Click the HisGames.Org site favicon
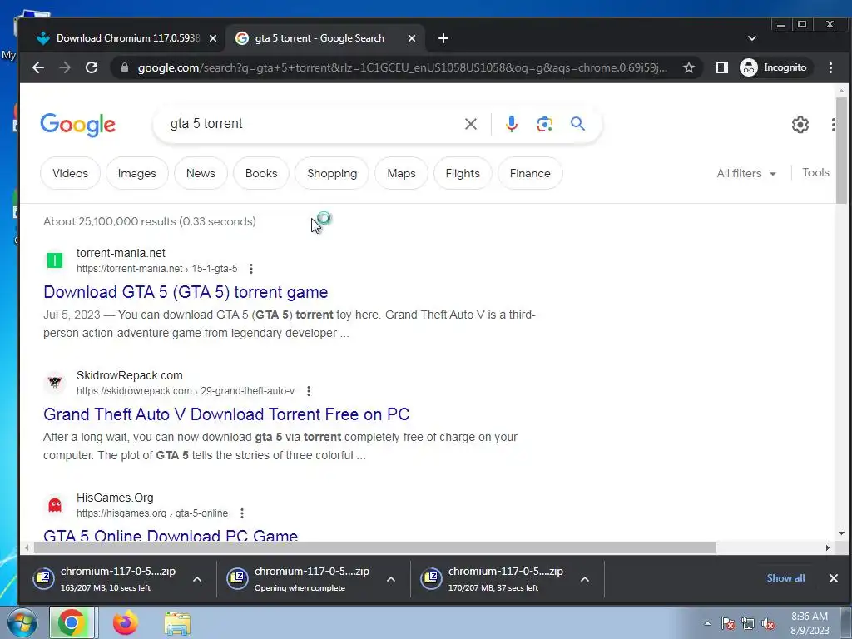 point(55,505)
